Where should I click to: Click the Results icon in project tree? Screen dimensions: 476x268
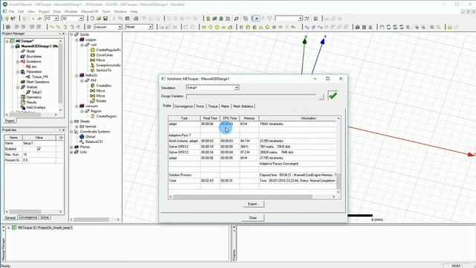[23, 103]
